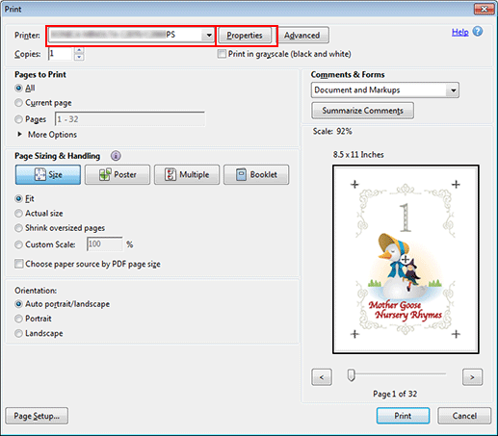498x436 pixels.
Task: Go to next preview page arrow
Action: [x=472, y=377]
